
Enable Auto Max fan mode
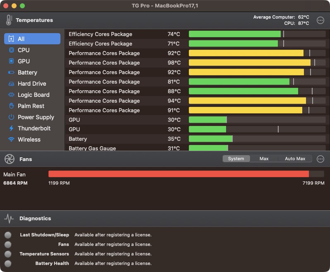pos(295,159)
